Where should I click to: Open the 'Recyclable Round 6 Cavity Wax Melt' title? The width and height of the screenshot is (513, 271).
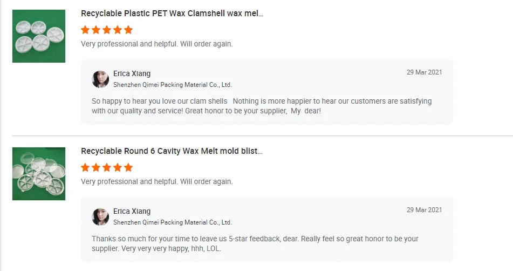pyautogui.click(x=172, y=151)
